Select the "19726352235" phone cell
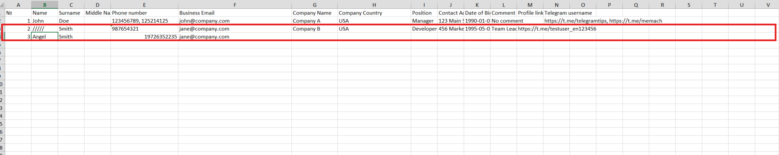This screenshot has height=155, width=779. (x=144, y=36)
